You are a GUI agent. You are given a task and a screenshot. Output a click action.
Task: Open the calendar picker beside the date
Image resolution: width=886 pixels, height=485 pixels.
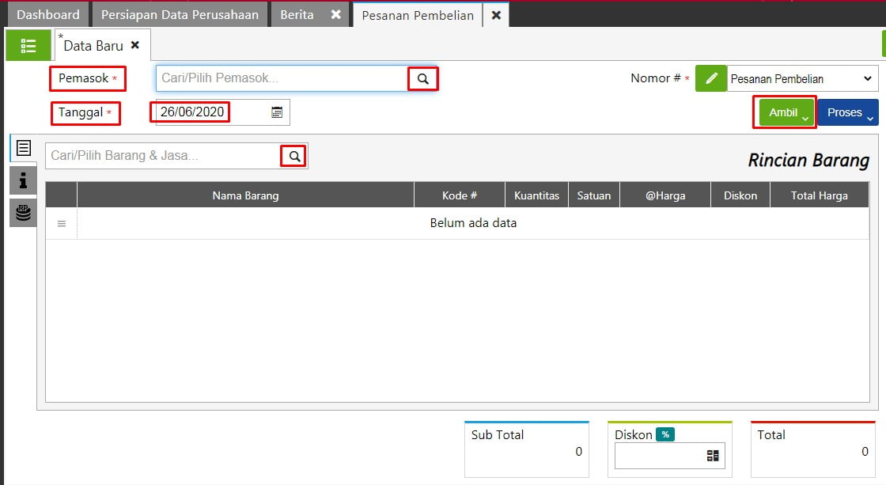[x=277, y=112]
